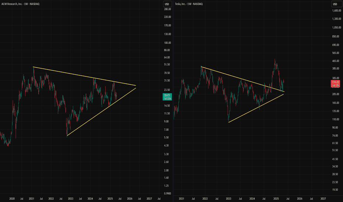Click 110.00 on the Tesla price axis

click(336, 119)
